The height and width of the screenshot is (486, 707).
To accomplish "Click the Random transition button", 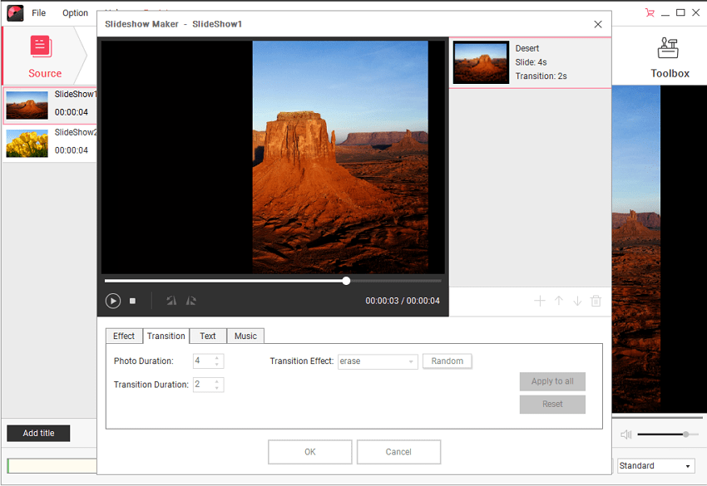I will [x=447, y=361].
